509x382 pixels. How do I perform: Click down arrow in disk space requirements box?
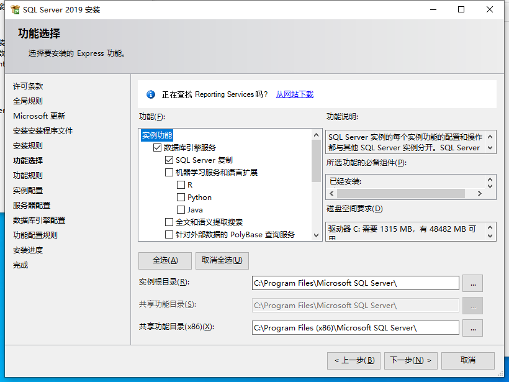pyautogui.click(x=490, y=236)
